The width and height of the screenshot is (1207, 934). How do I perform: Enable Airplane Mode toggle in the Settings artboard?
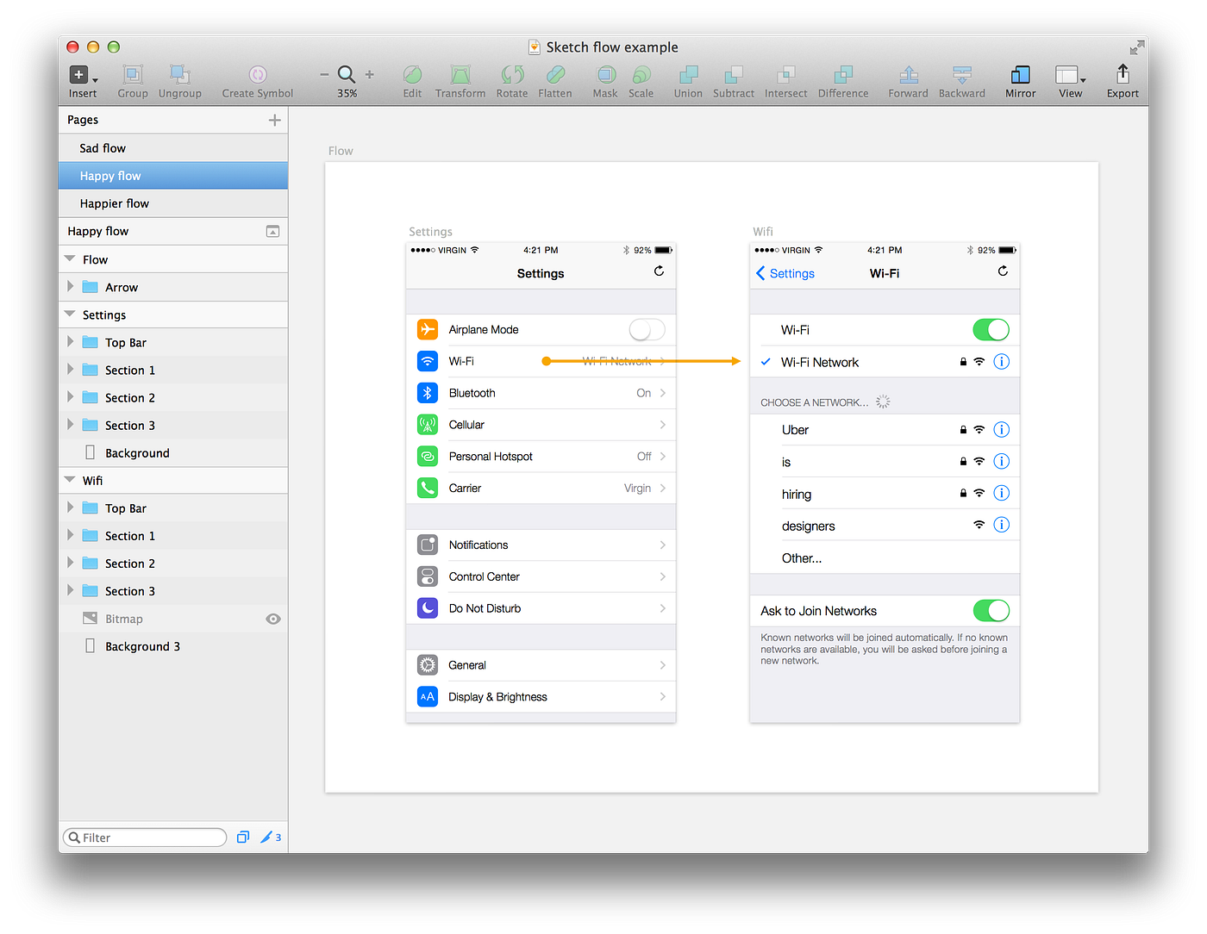[x=647, y=329]
